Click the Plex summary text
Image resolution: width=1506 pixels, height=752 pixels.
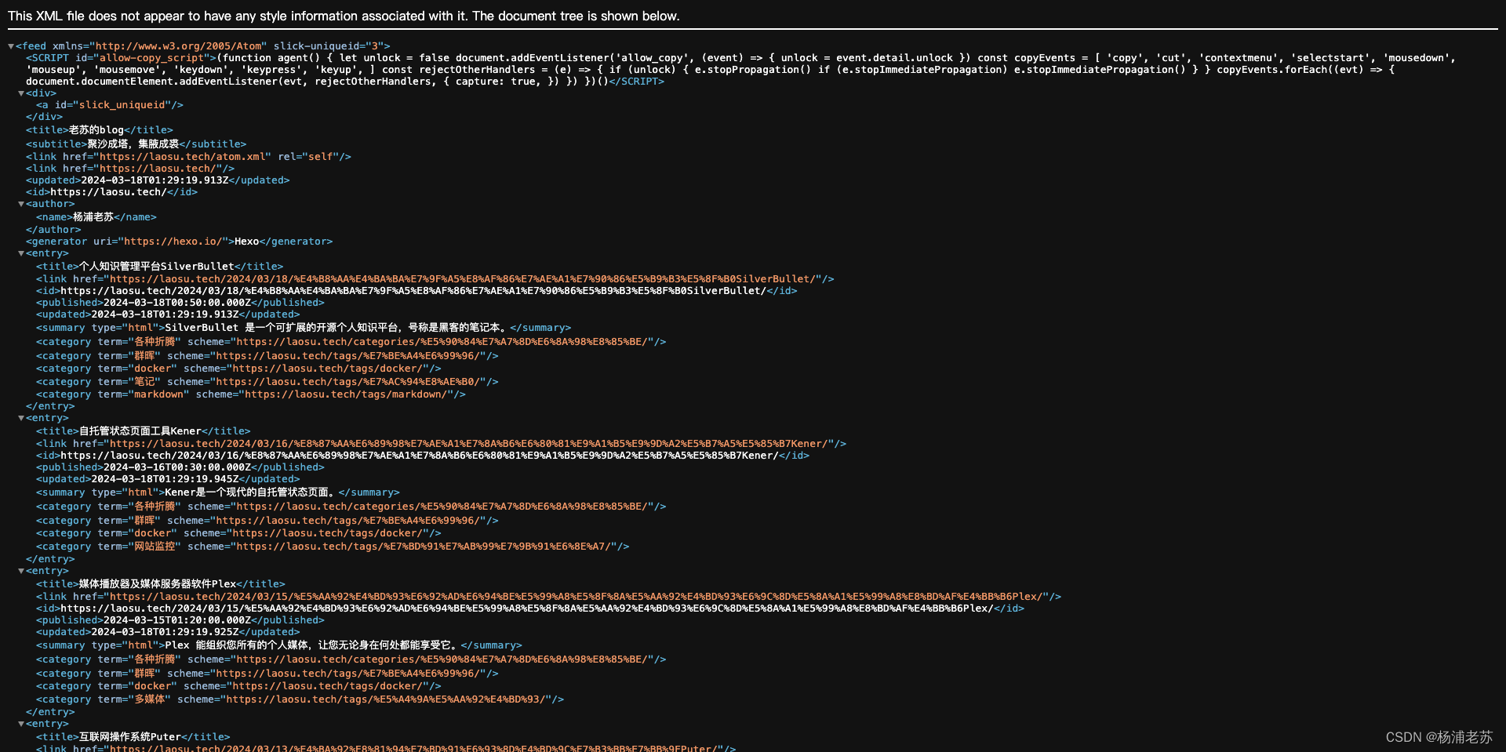[313, 645]
